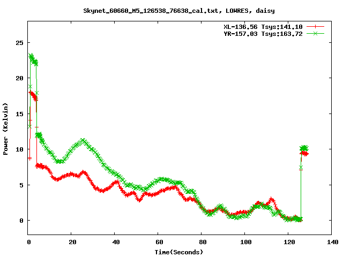Click the x-axis tick label 20

coord(73,242)
